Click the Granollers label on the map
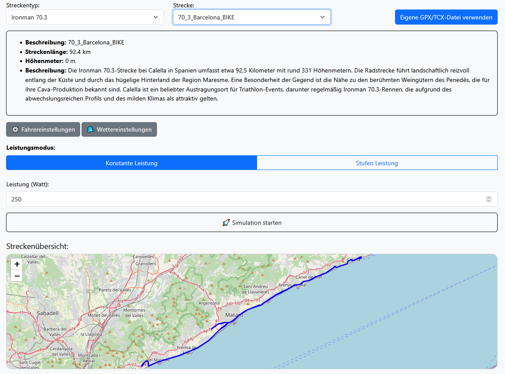The width and height of the screenshot is (505, 374). 146,264
